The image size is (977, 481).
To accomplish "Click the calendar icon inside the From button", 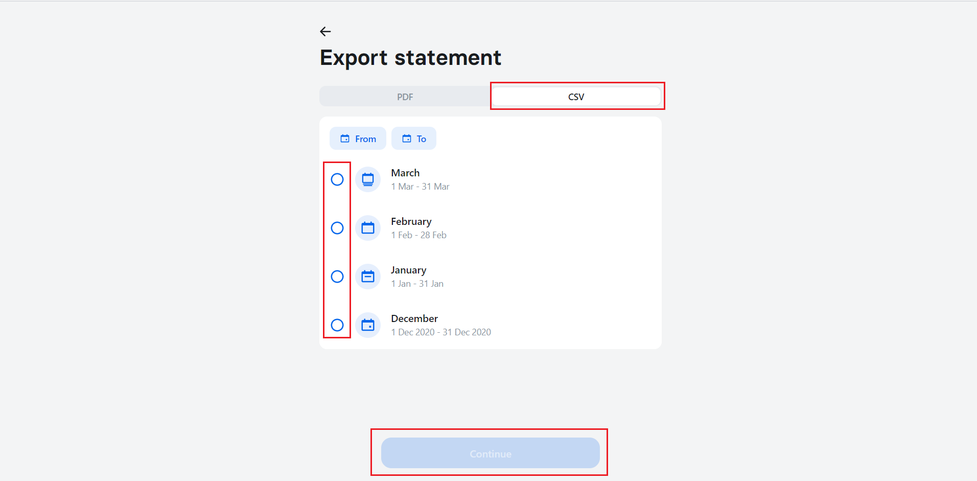I will (345, 138).
